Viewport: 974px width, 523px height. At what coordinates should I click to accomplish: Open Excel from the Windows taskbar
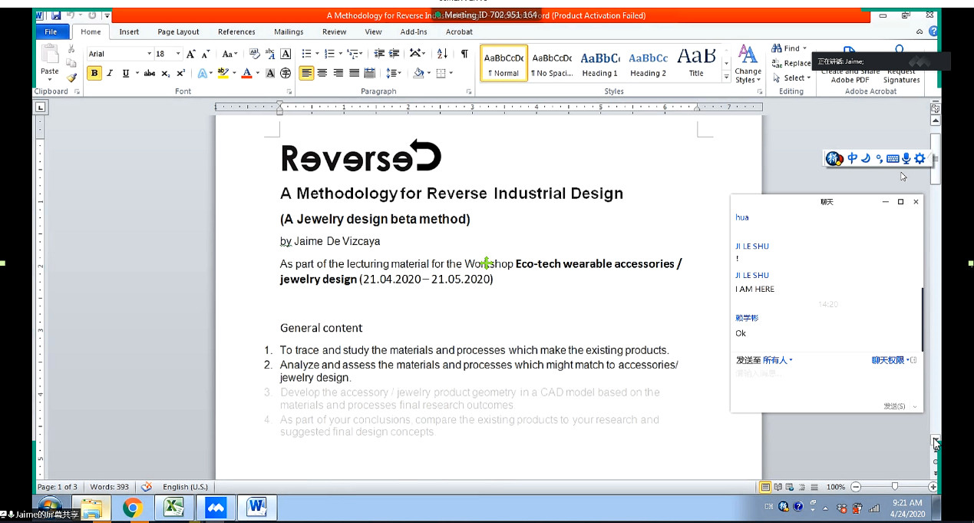click(x=173, y=508)
